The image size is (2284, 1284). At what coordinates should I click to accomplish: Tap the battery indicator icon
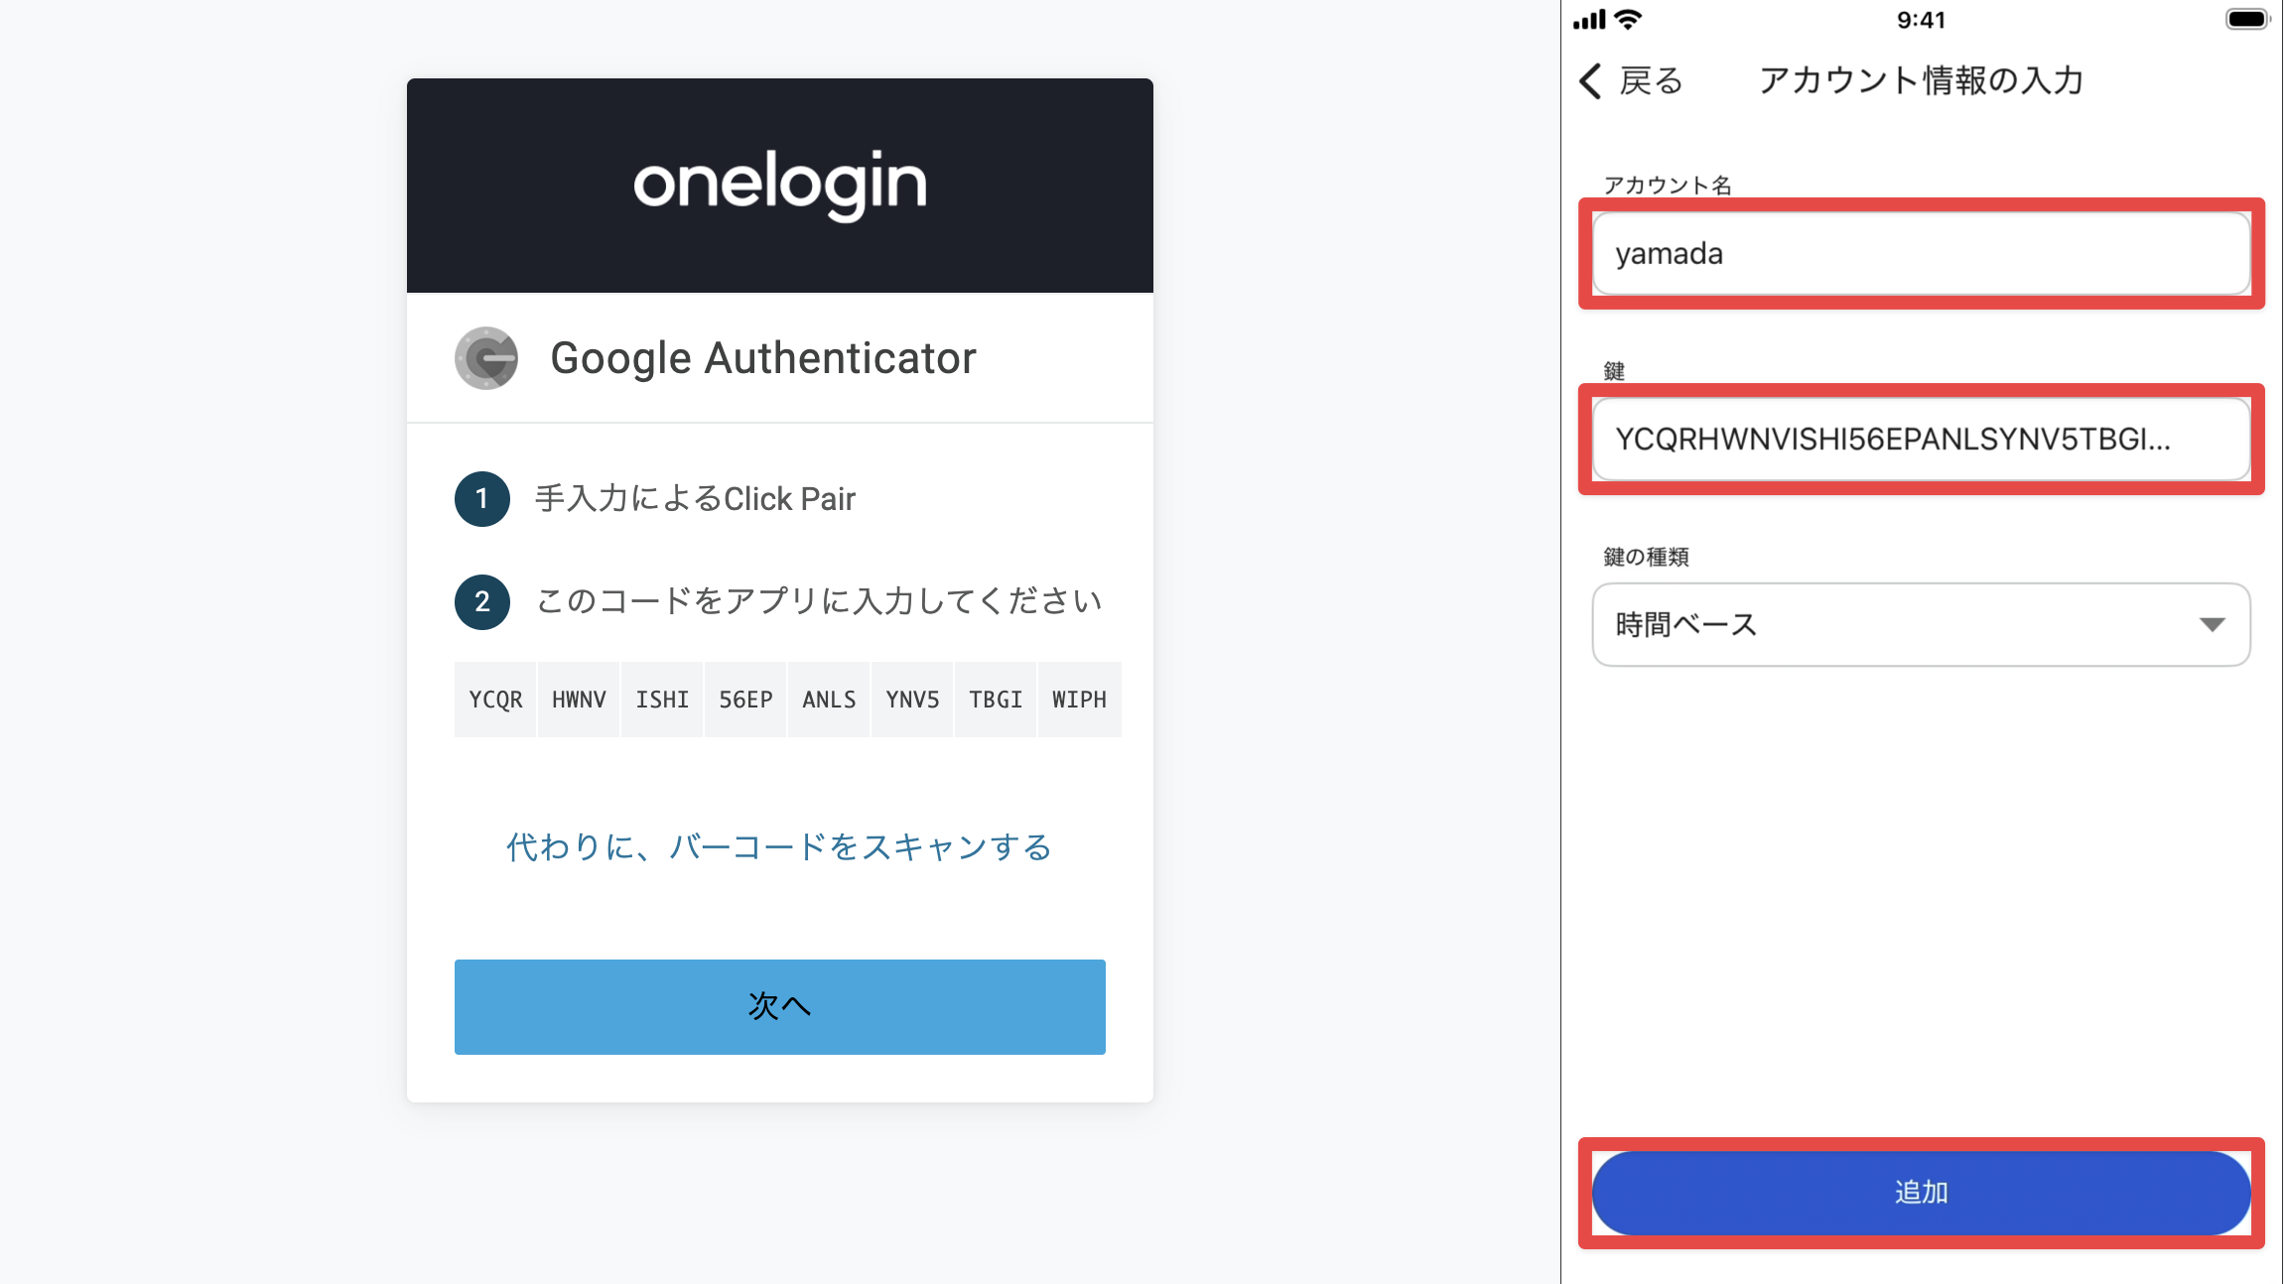(x=2247, y=19)
